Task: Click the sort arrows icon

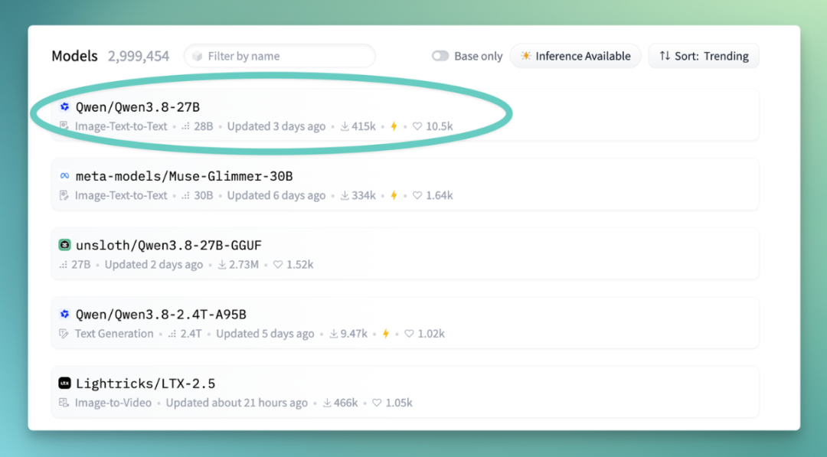Action: (x=665, y=55)
